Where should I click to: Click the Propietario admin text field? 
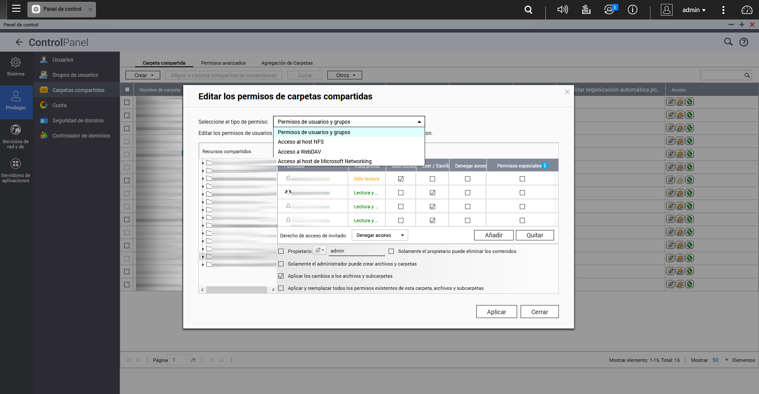357,251
